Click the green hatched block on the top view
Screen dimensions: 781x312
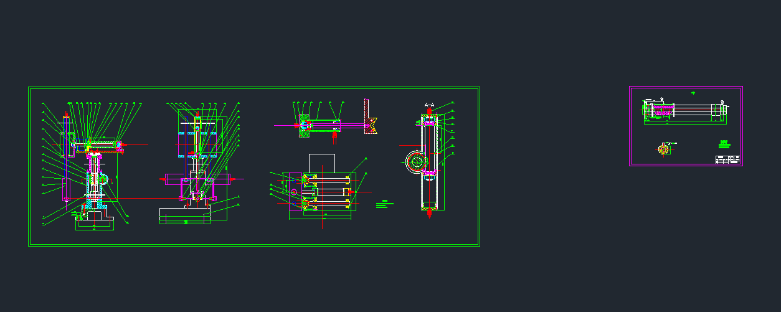click(x=303, y=125)
